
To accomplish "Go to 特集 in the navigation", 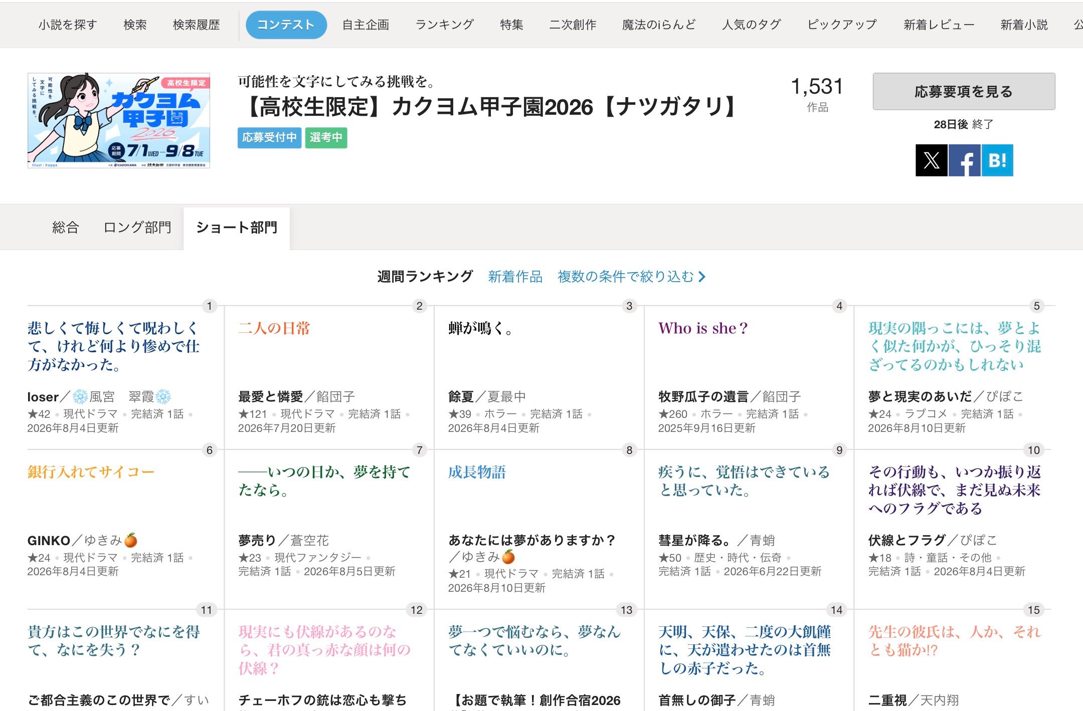I will pyautogui.click(x=511, y=25).
